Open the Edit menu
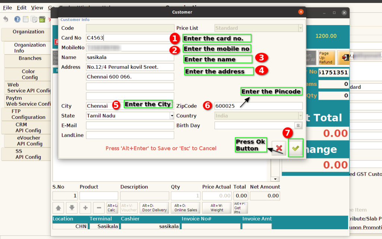382x239 pixels. point(21,8)
